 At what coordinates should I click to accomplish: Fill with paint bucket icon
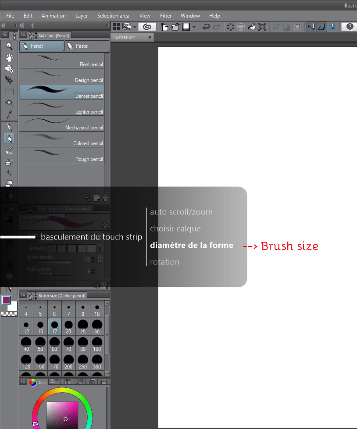coord(252,27)
